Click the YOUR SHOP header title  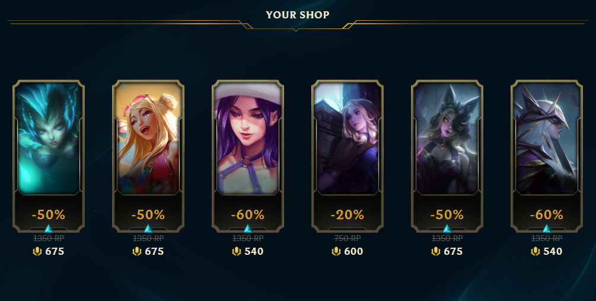tap(298, 15)
